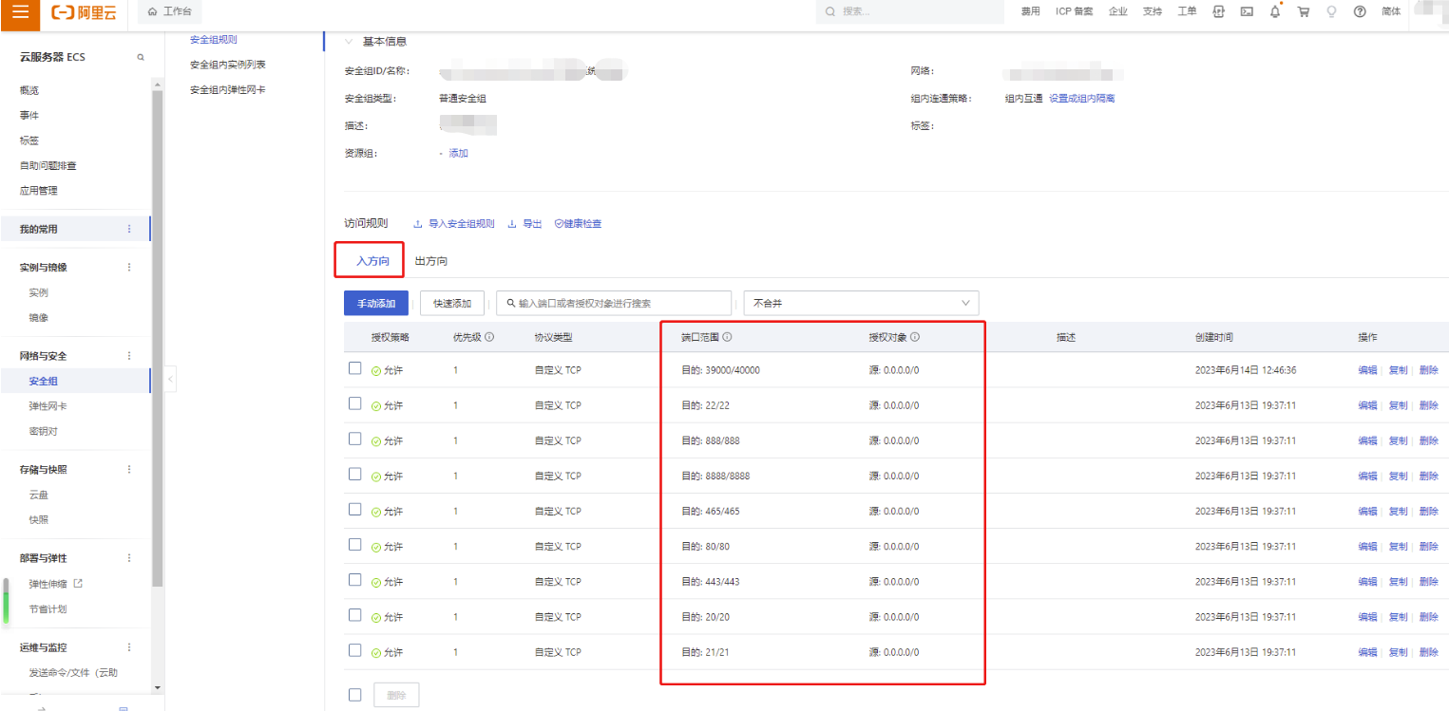Click the 手动添加 button
The image size is (1449, 711).
tap(376, 303)
